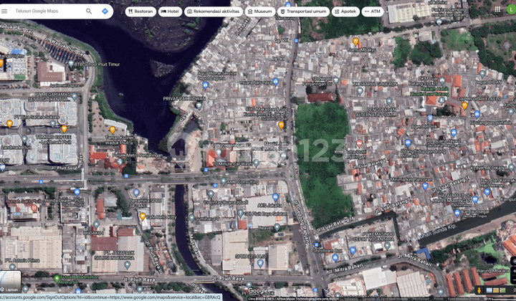Filter map by Hotel chip
Screen dimensions: 516x301
(170, 11)
